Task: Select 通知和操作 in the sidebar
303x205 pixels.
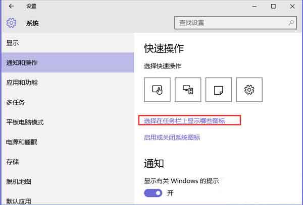Action: coord(22,63)
